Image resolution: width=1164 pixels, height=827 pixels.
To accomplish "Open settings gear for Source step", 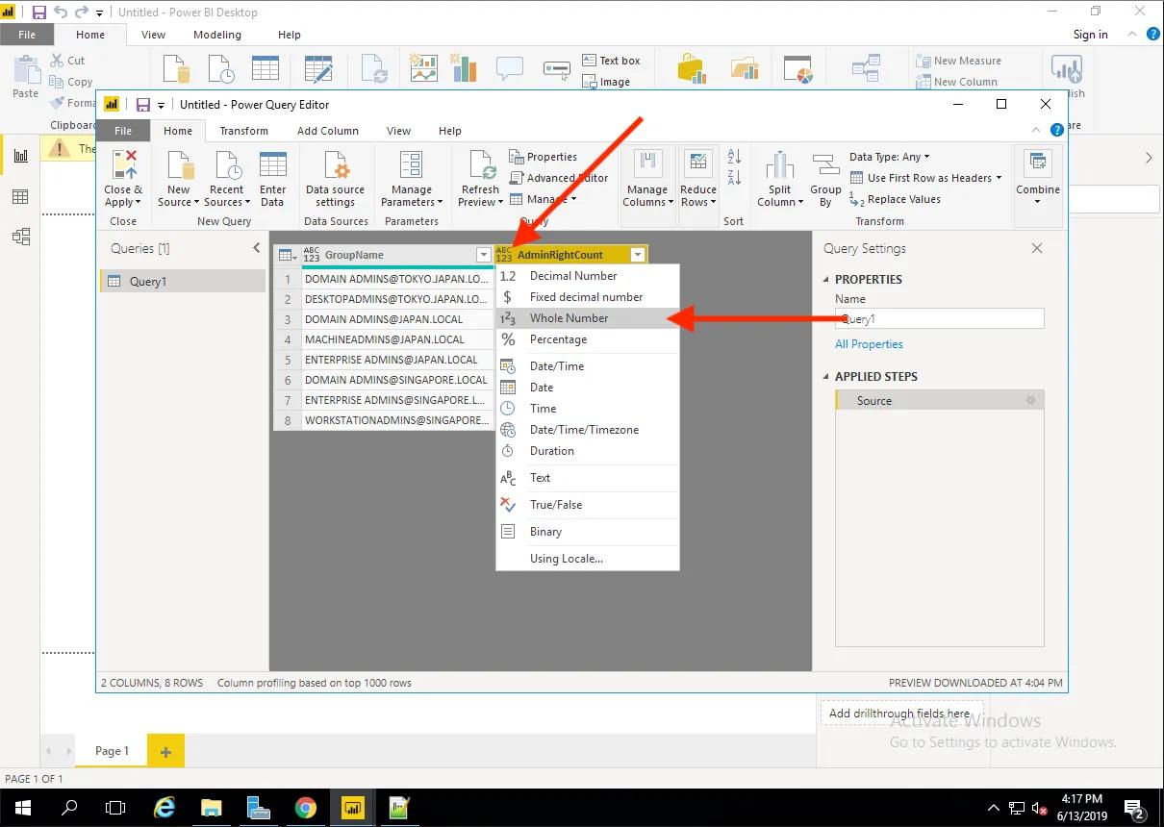I will [x=1030, y=401].
